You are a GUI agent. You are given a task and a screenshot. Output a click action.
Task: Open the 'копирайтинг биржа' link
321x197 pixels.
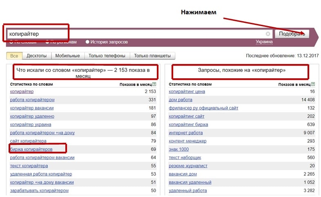(188, 124)
